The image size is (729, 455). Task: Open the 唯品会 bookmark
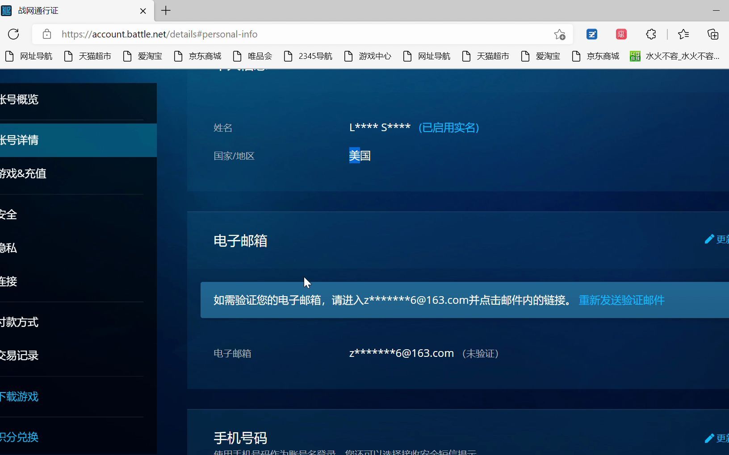point(252,56)
